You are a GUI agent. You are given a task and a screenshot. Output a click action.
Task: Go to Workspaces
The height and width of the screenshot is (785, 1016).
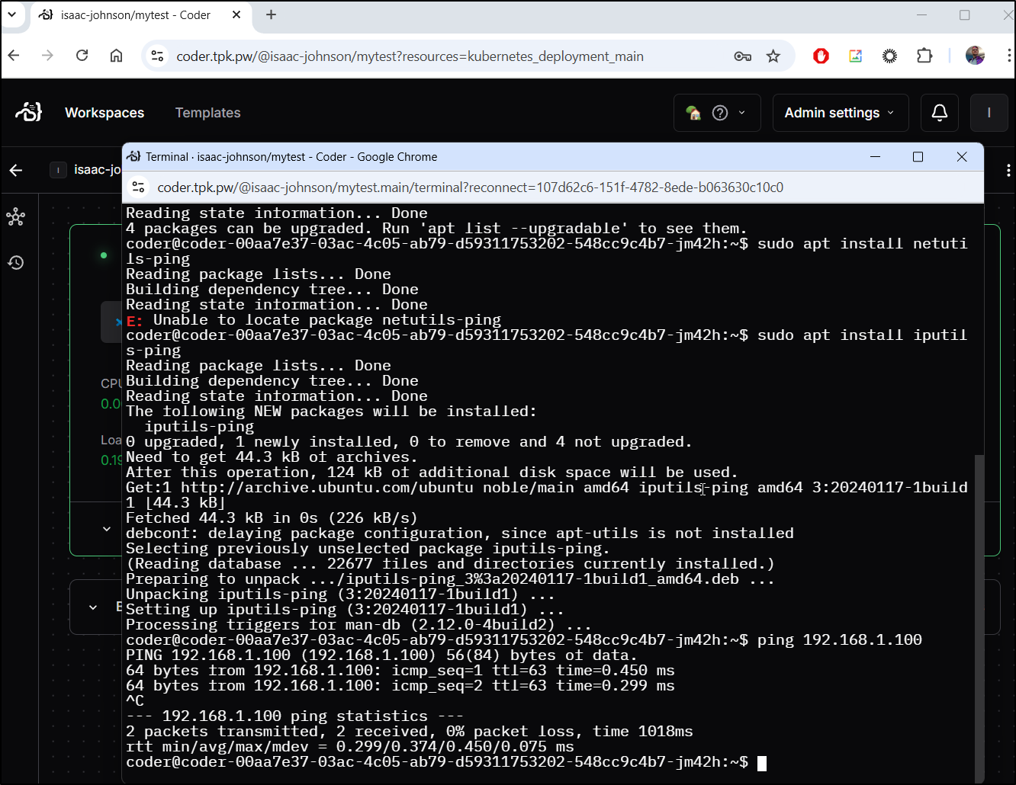click(104, 113)
